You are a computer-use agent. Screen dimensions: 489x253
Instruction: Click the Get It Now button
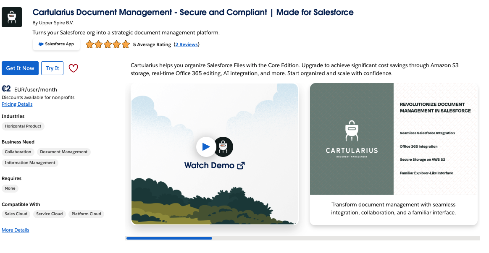point(20,68)
